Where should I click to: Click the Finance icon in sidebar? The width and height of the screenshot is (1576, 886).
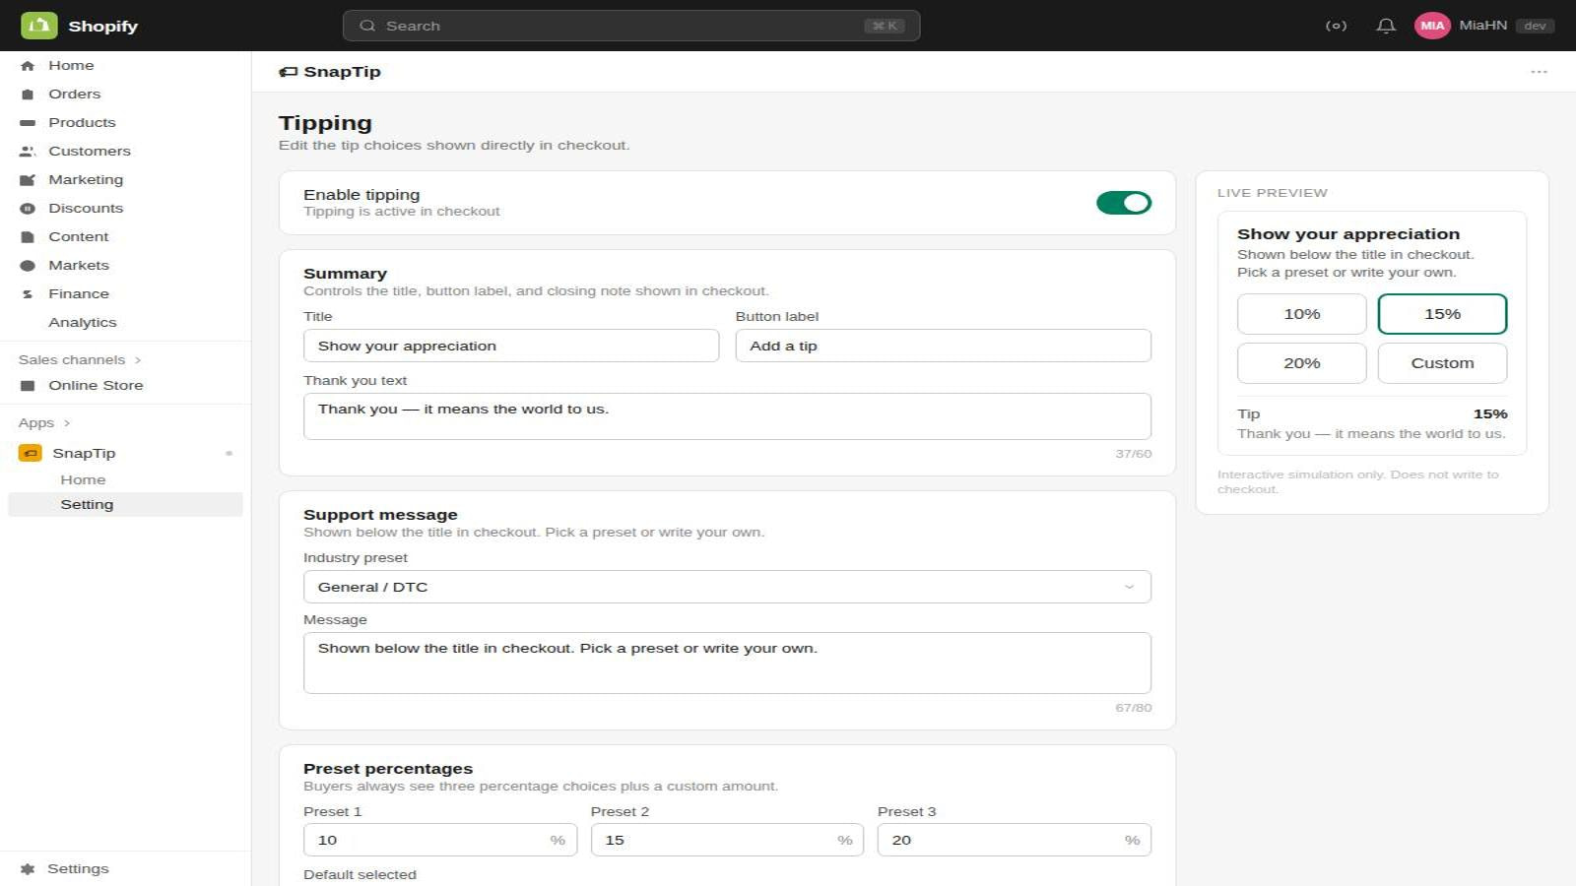pyautogui.click(x=28, y=294)
